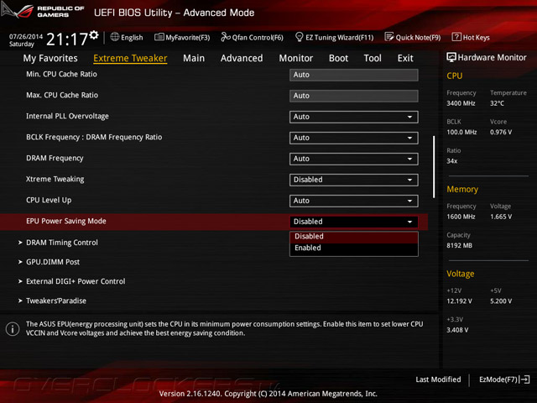The image size is (537, 403).
Task: Click the memory capacity 8192 MB value
Action: [459, 245]
